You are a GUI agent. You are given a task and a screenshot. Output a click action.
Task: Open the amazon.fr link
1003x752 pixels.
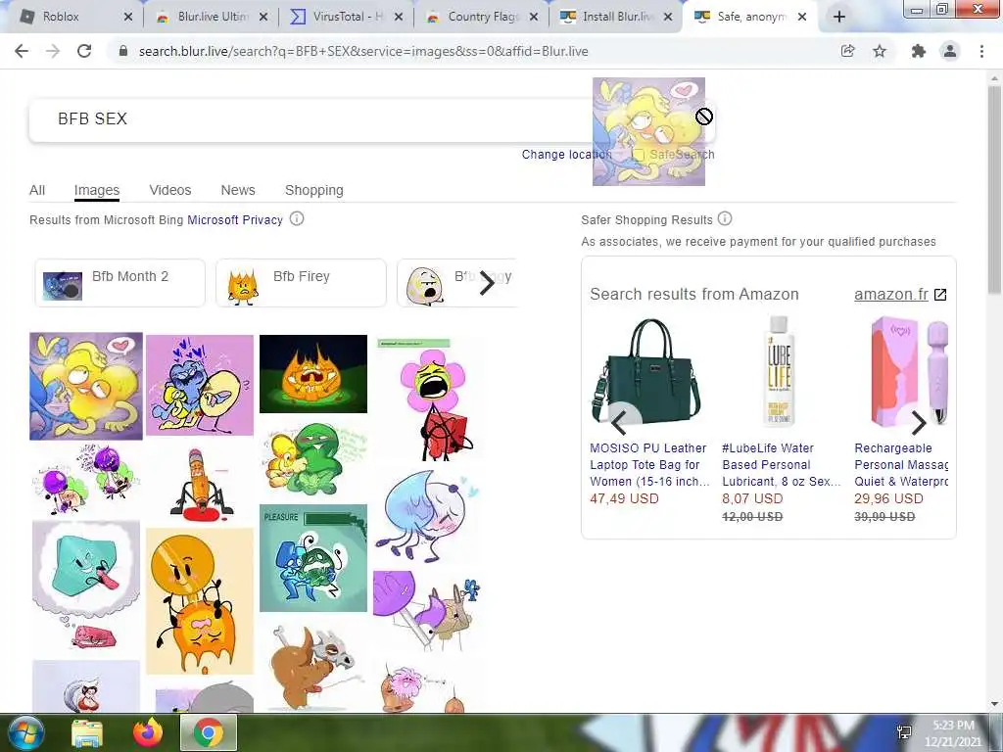[x=891, y=294]
